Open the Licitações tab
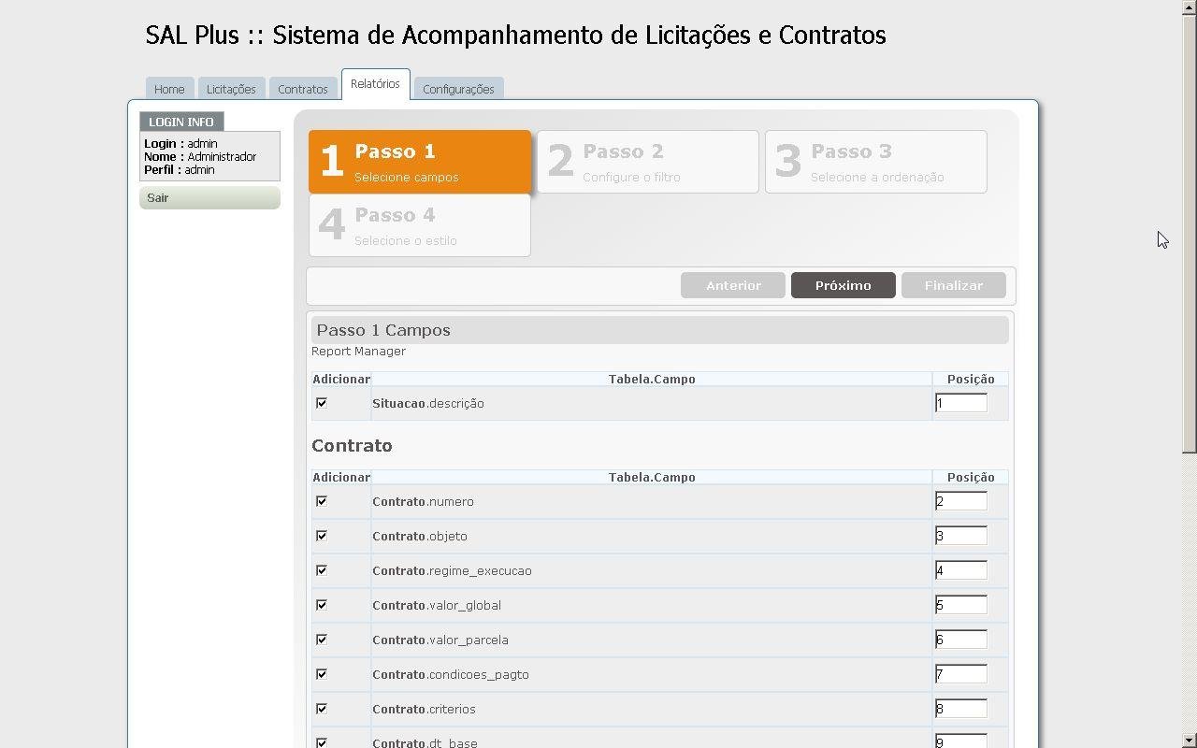This screenshot has height=748, width=1197. pyautogui.click(x=231, y=88)
